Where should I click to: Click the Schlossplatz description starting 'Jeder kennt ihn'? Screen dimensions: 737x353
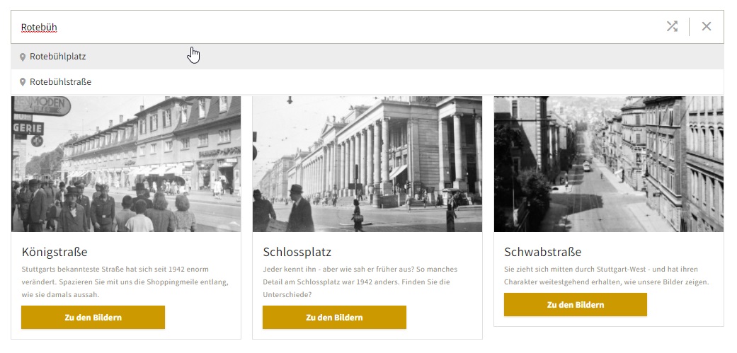tap(360, 282)
